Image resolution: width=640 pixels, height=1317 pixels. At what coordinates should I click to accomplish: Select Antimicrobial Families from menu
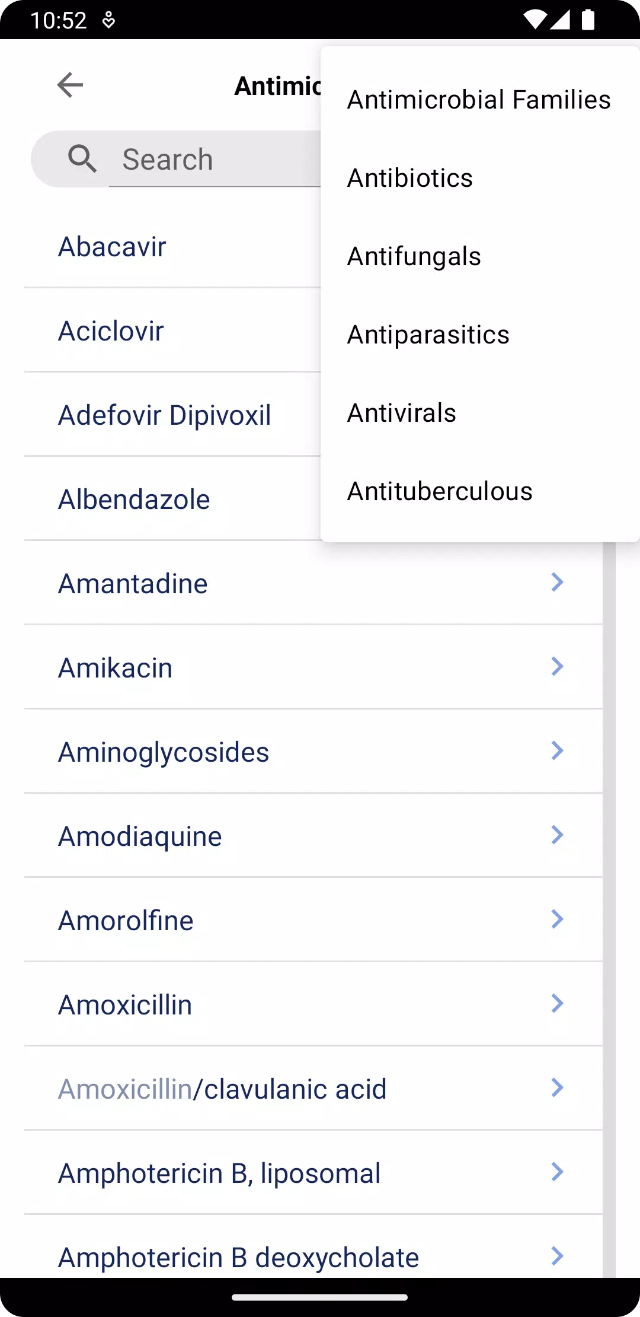coord(480,100)
